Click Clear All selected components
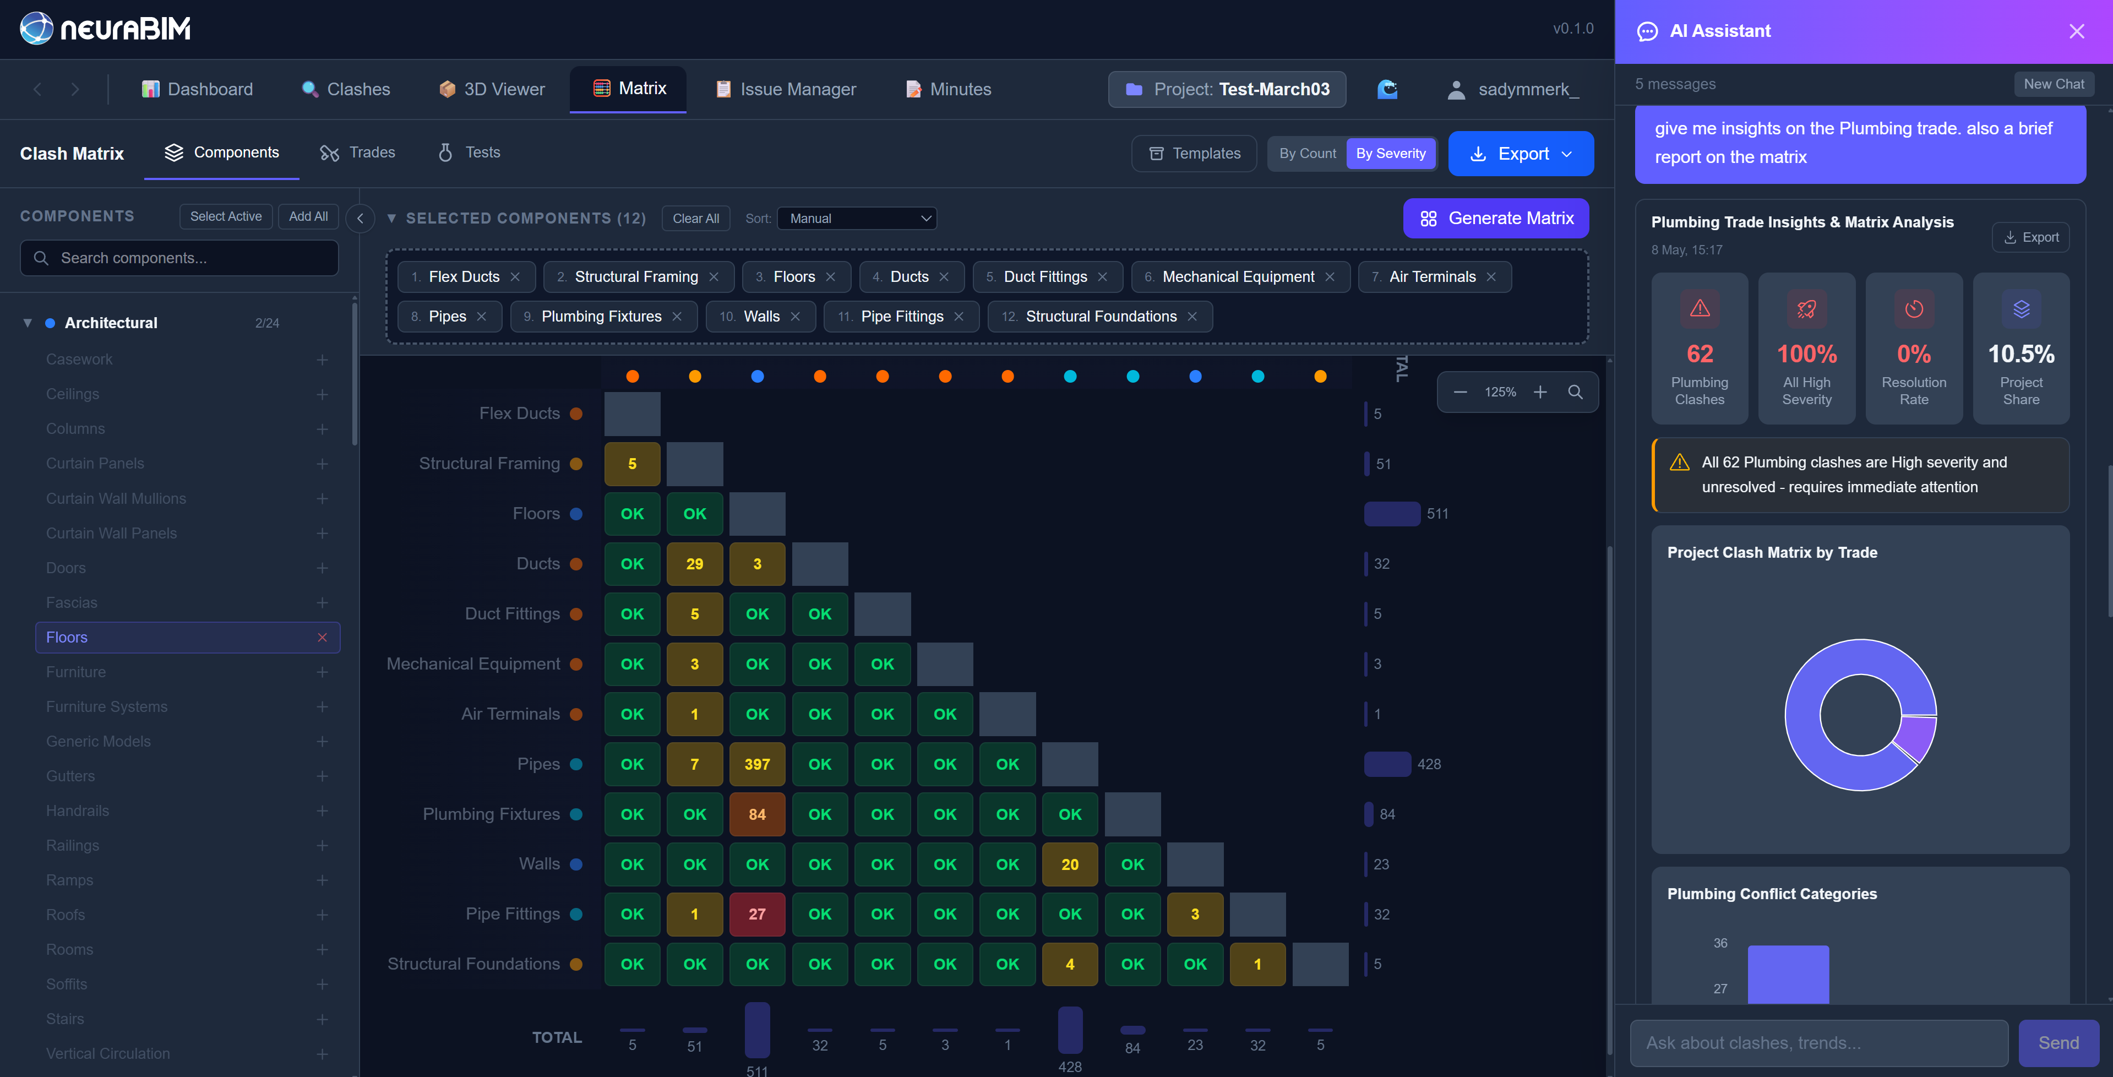The width and height of the screenshot is (2113, 1077). coord(695,218)
